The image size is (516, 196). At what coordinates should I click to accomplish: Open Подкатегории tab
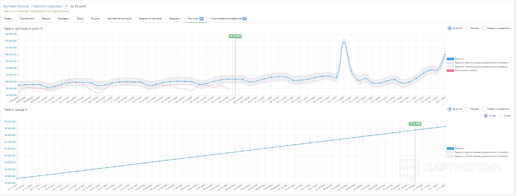click(x=27, y=19)
